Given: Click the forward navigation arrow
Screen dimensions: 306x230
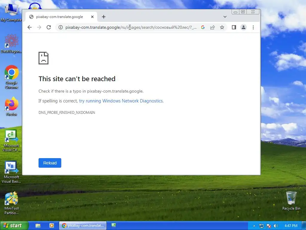Looking at the screenshot, I should coord(39,27).
